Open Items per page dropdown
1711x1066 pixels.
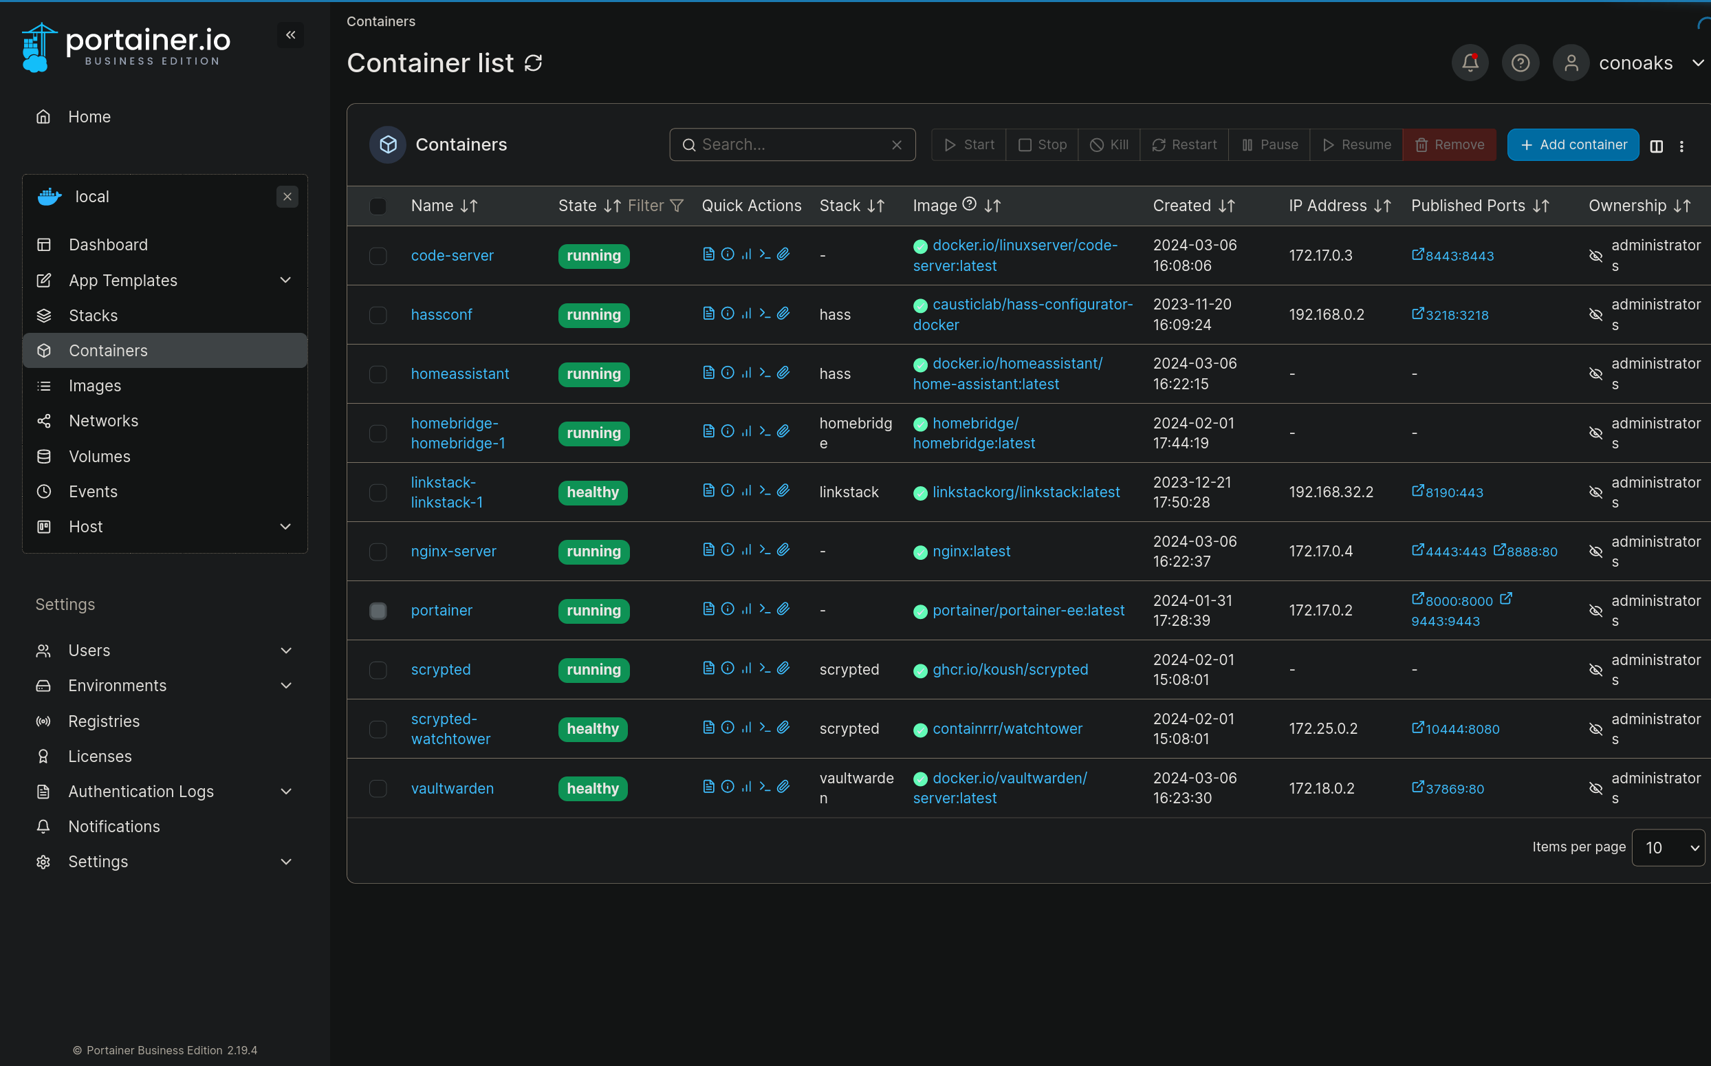point(1668,847)
